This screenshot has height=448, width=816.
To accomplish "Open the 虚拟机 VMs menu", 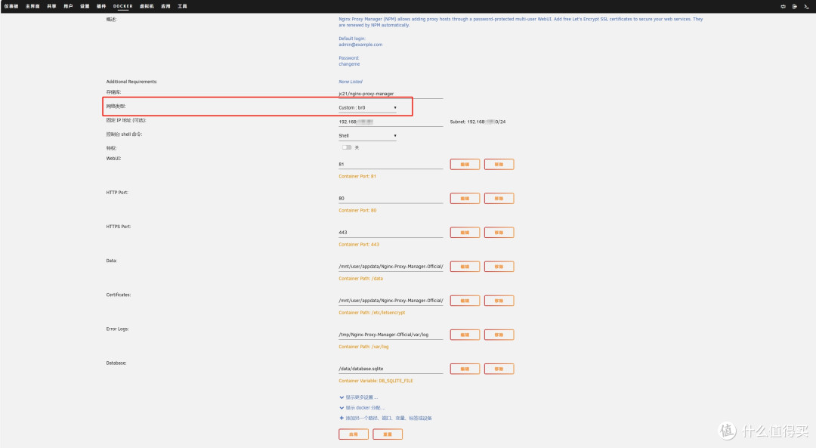I will point(147,6).
